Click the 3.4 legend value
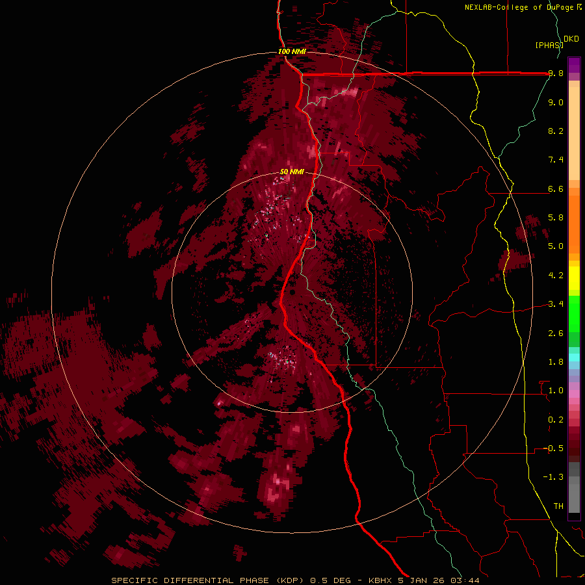The width and height of the screenshot is (585, 585). click(556, 304)
